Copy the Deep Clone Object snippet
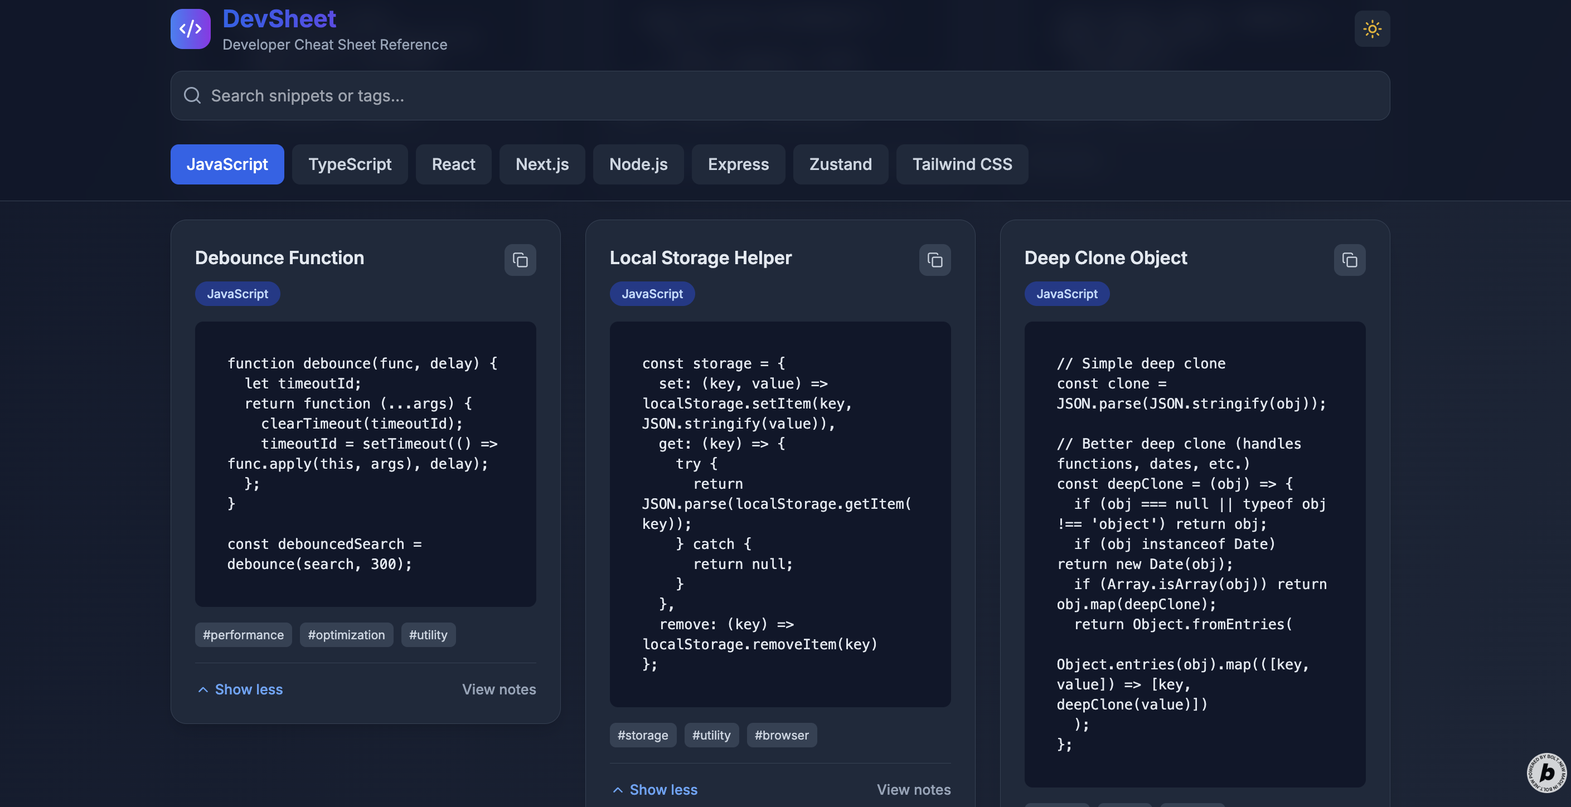Viewport: 1571px width, 807px height. pyautogui.click(x=1349, y=260)
